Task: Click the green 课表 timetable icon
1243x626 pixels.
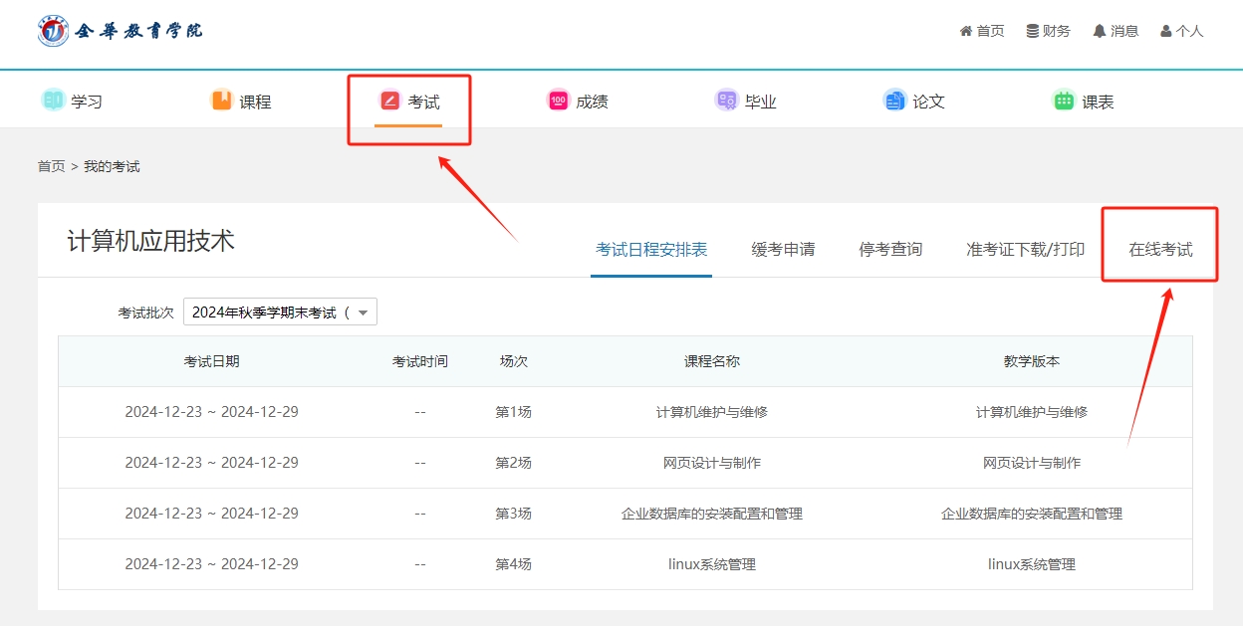Action: [1063, 101]
